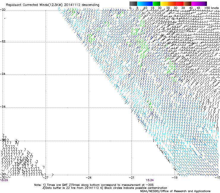220x193 pixels.
Task: Click the '25' legend tick label
Action: (x=168, y=8)
